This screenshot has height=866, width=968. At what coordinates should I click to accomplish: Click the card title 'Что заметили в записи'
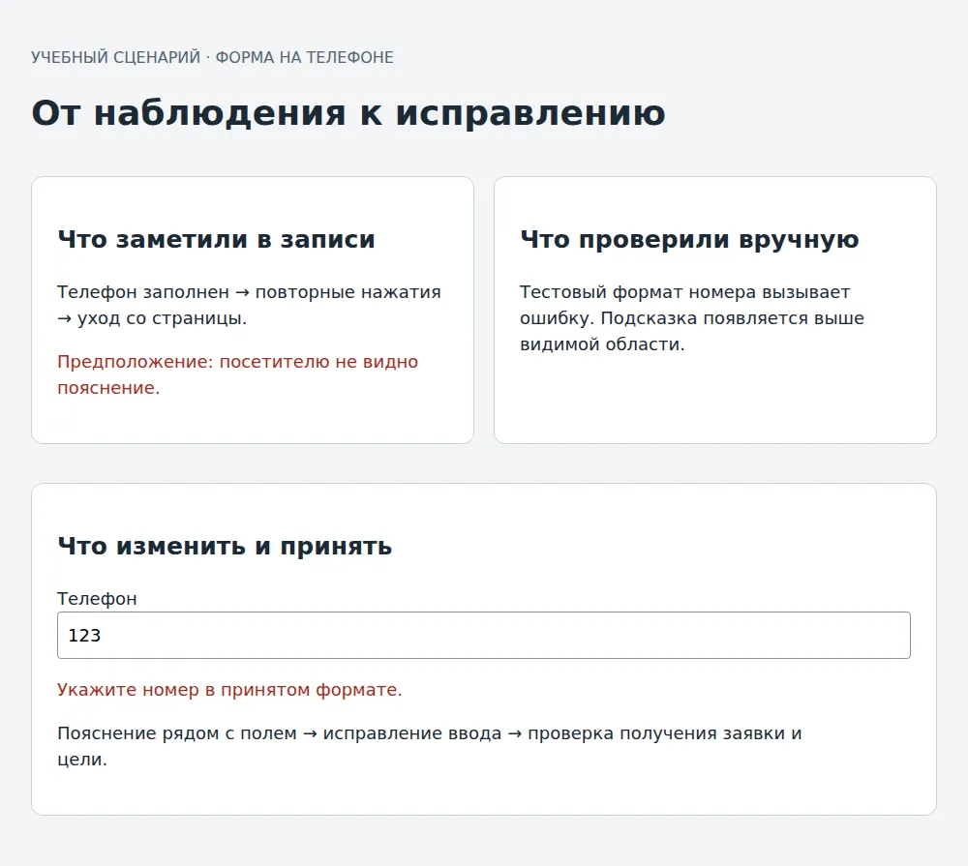pos(216,240)
